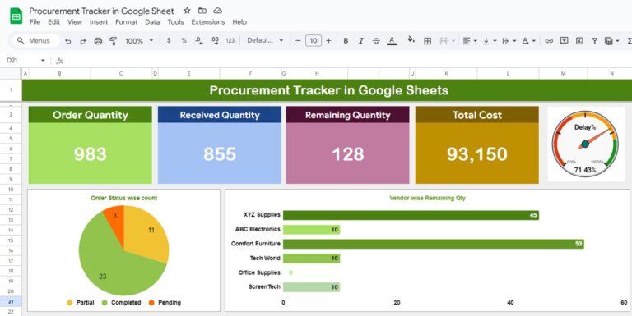The width and height of the screenshot is (632, 316).
Task: Insert a link
Action: coord(549,40)
